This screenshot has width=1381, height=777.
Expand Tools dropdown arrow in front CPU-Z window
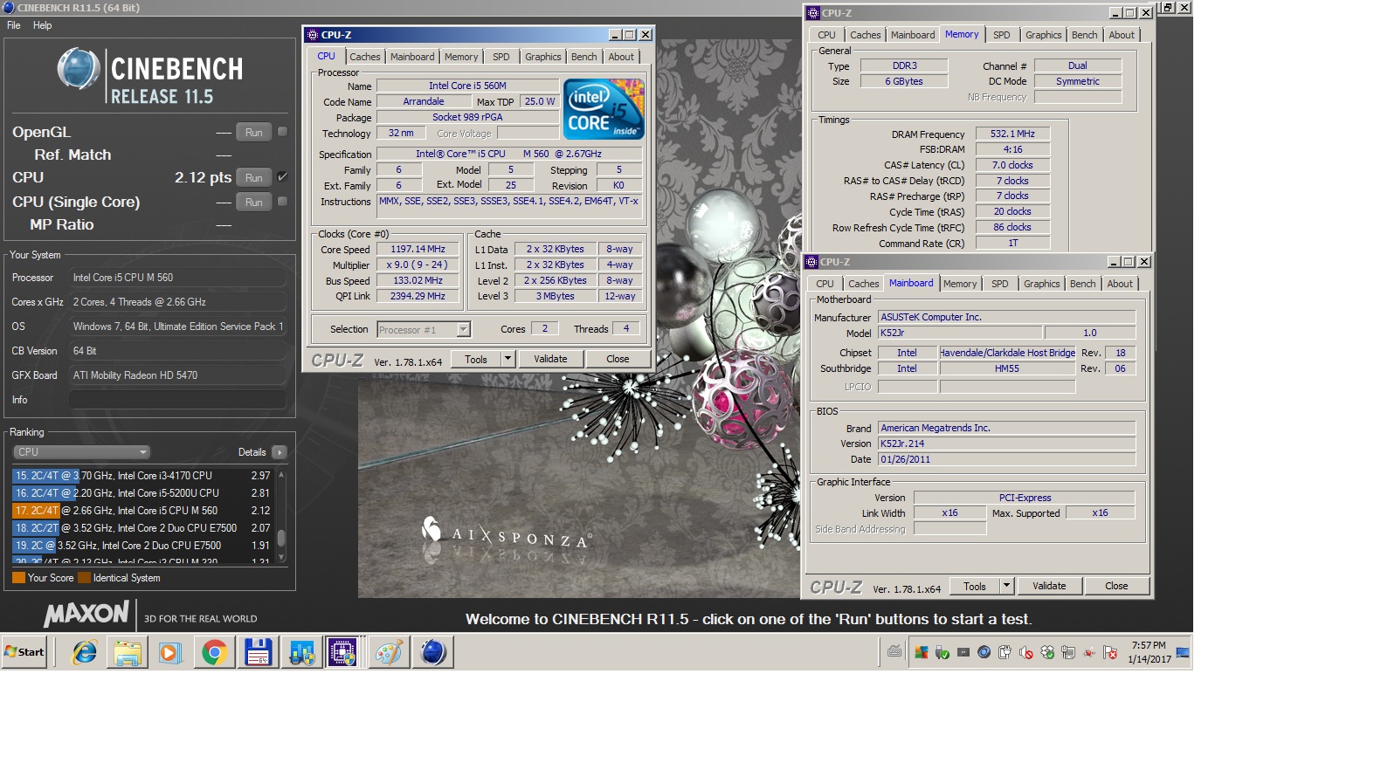click(508, 359)
